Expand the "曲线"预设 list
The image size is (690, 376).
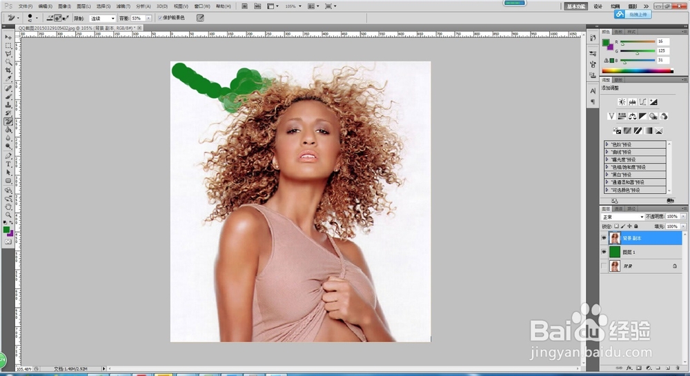coord(607,152)
